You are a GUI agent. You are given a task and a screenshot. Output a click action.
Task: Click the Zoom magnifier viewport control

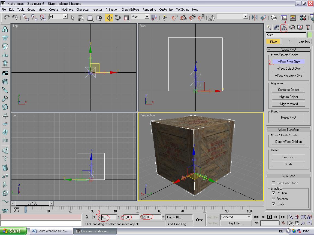coord(291,217)
